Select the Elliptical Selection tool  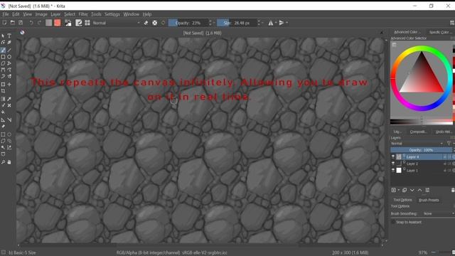[x=9, y=134]
